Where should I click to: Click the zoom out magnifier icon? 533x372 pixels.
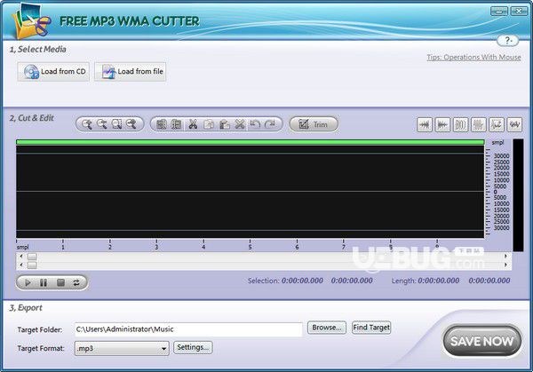point(101,124)
